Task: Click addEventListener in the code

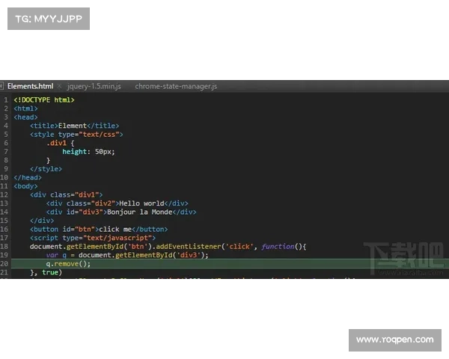Action: [x=189, y=247]
